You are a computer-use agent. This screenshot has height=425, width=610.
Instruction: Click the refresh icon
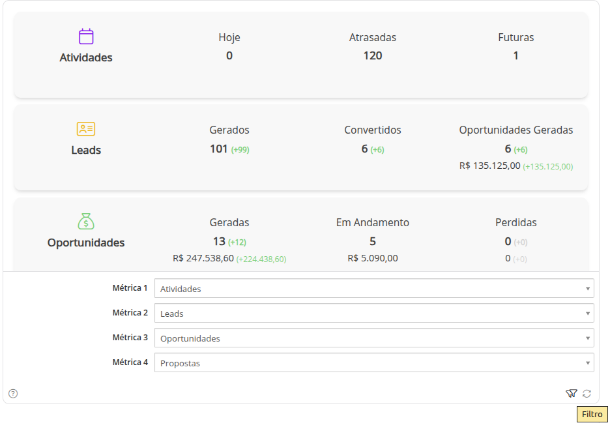click(x=587, y=393)
